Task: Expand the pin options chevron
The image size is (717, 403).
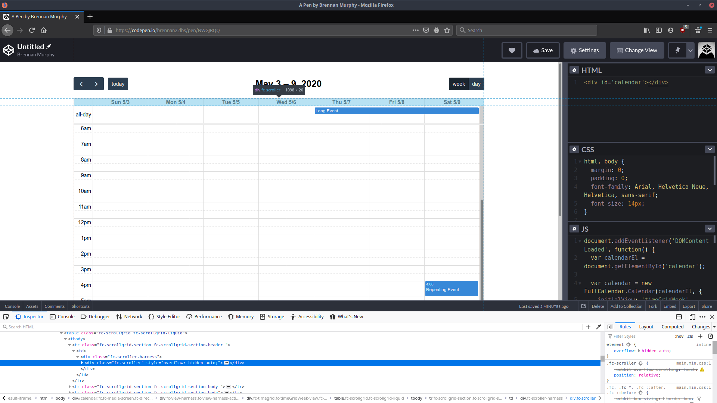Action: pyautogui.click(x=690, y=50)
